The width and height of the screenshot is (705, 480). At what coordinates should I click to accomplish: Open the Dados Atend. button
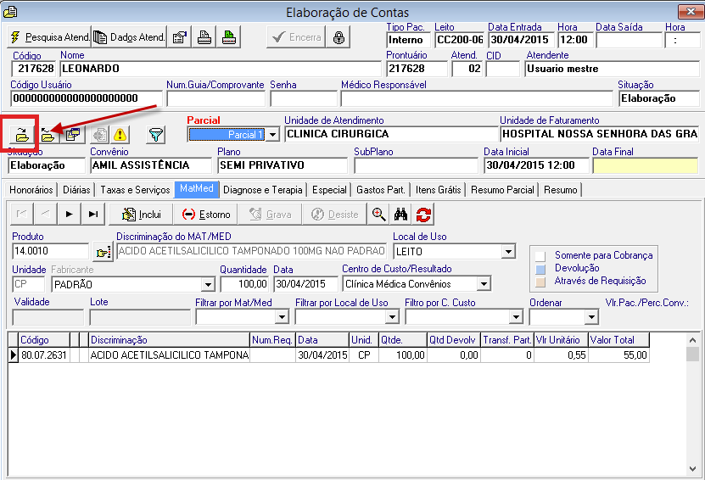[x=129, y=37]
